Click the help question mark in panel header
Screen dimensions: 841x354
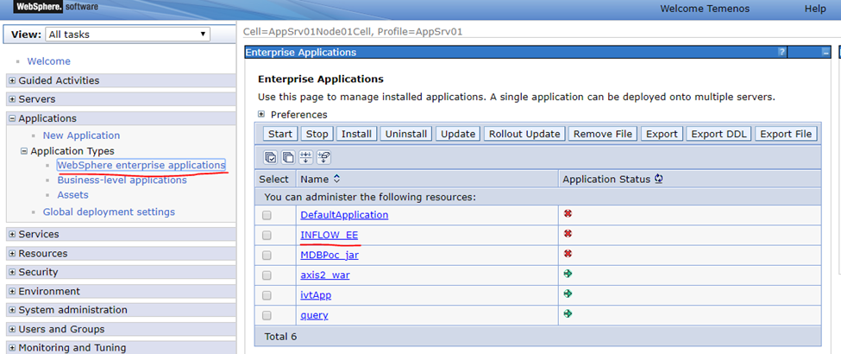[781, 53]
